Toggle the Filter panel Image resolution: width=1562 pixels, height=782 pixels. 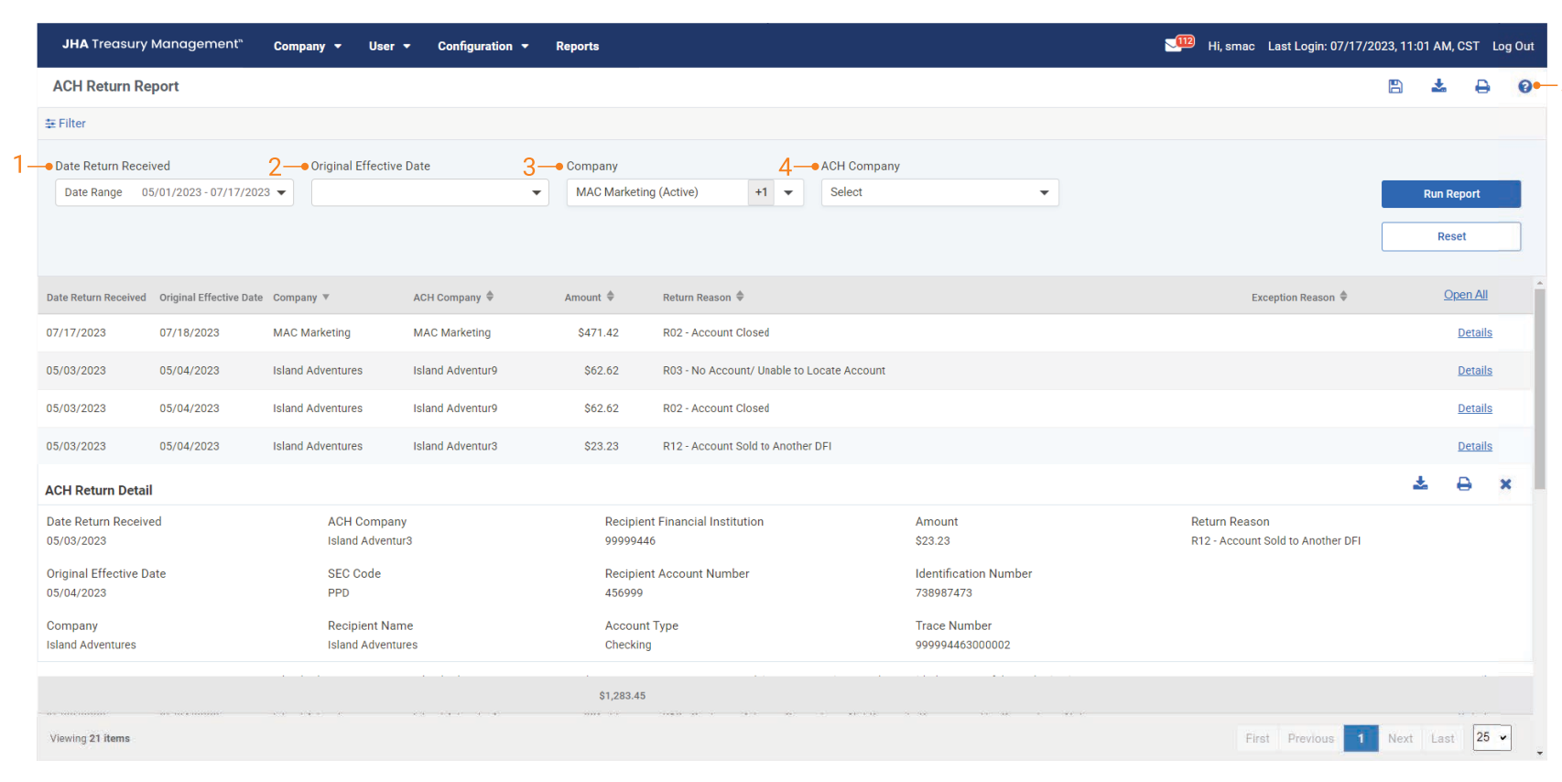point(66,124)
